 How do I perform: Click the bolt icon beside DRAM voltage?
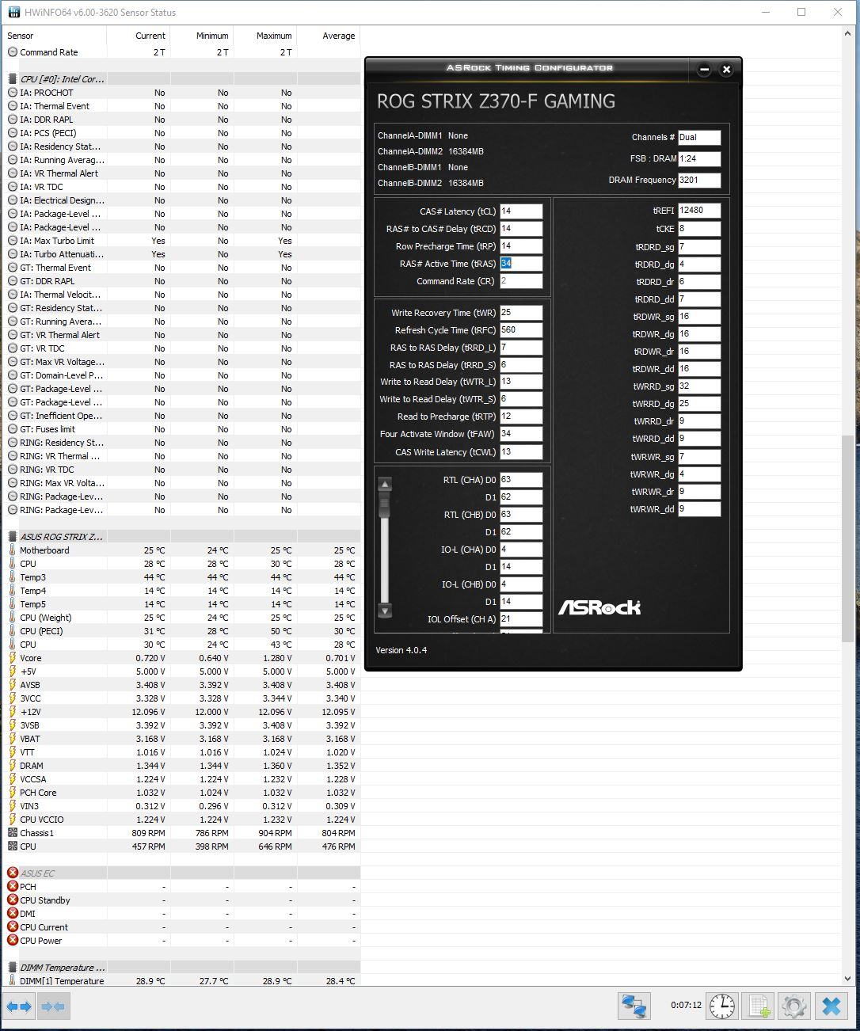coord(13,766)
